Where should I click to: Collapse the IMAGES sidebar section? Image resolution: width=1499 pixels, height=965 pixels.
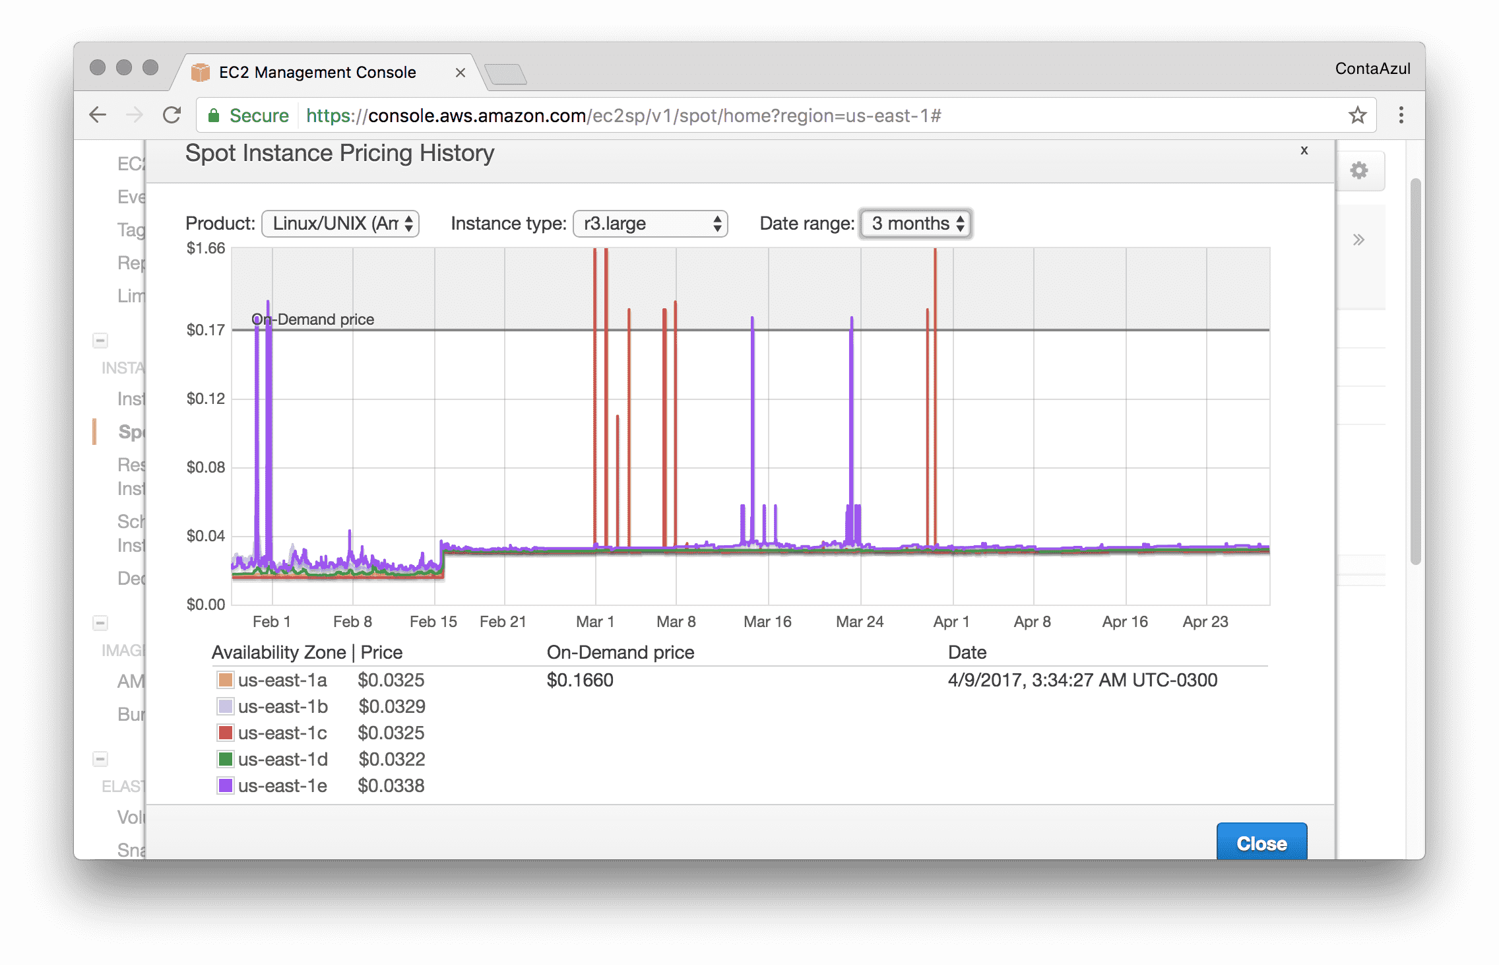tap(100, 623)
